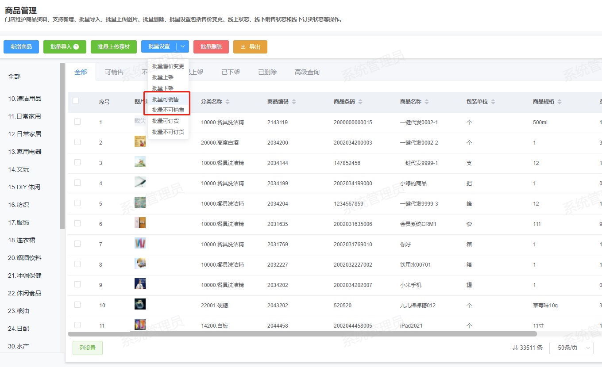Screen dimensions: 602x367
Task: Check the checkbox for row 2
Action: [x=77, y=142]
